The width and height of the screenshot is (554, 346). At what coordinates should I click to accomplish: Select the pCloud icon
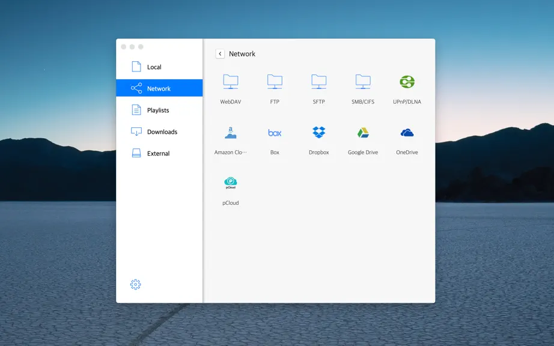click(x=230, y=183)
